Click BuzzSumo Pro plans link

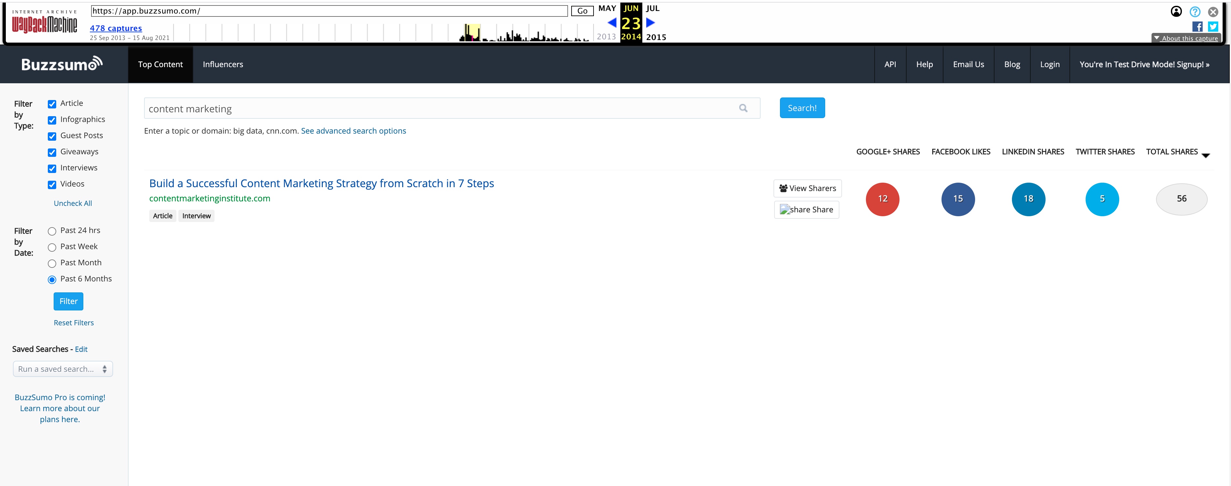[60, 408]
